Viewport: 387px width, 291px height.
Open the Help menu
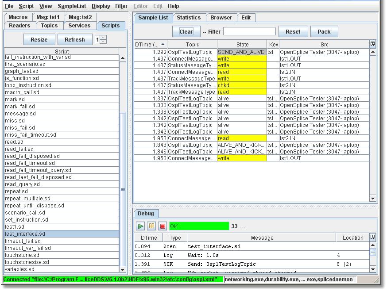click(x=173, y=6)
